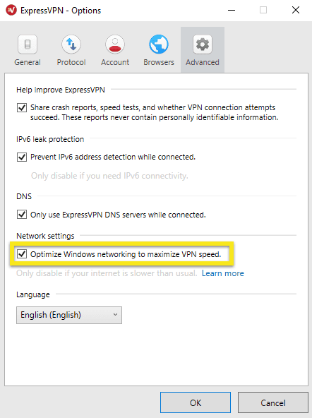Disable Only use ExpressVPN DNS servers
This screenshot has width=312, height=418.
pyautogui.click(x=22, y=215)
